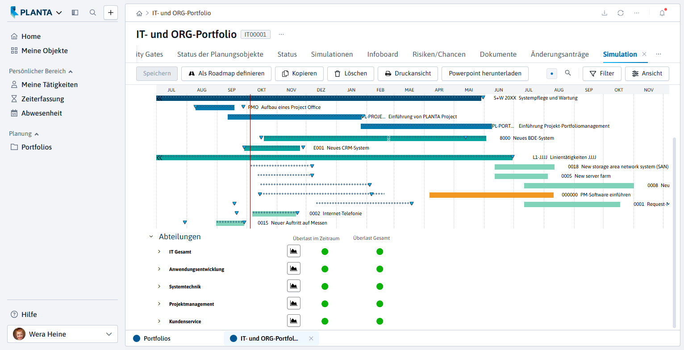Expand the Systemtechnik row

(x=159, y=287)
